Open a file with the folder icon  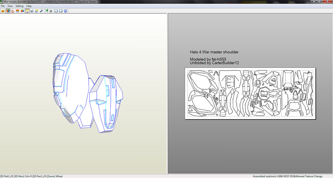pyautogui.click(x=3, y=11)
